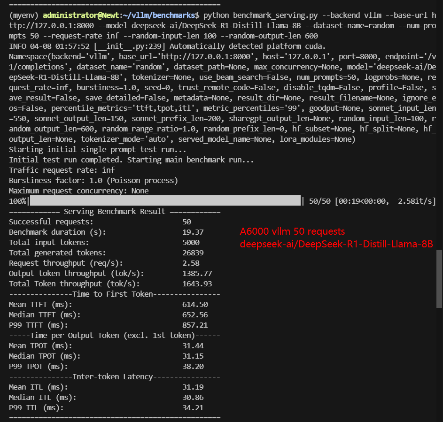
Task: Click the "Total generated tokens:" label
Action: tap(57, 253)
